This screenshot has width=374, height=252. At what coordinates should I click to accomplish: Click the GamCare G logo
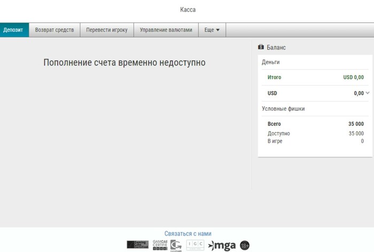click(176, 246)
